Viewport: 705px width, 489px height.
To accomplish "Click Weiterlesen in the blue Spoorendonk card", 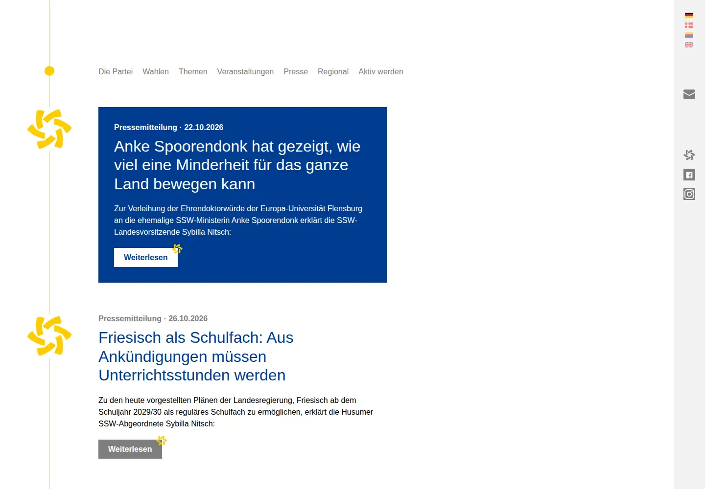I will click(146, 257).
